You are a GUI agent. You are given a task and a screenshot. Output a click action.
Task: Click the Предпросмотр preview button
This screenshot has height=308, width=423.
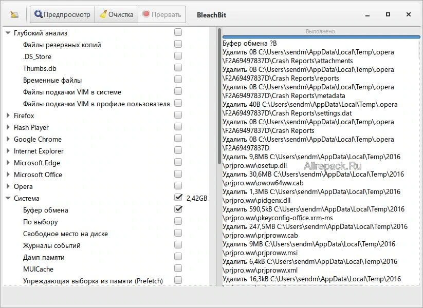(x=62, y=14)
